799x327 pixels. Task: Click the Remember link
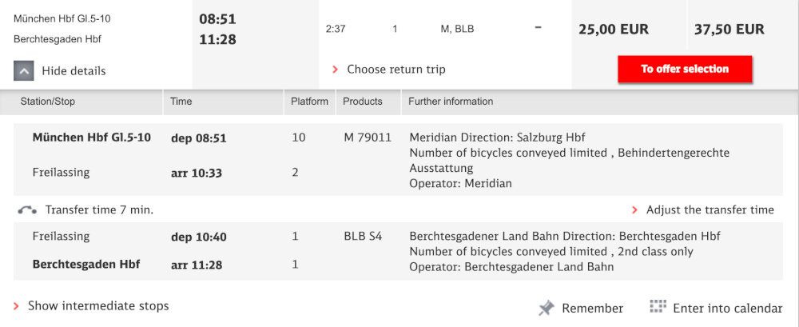tap(593, 309)
